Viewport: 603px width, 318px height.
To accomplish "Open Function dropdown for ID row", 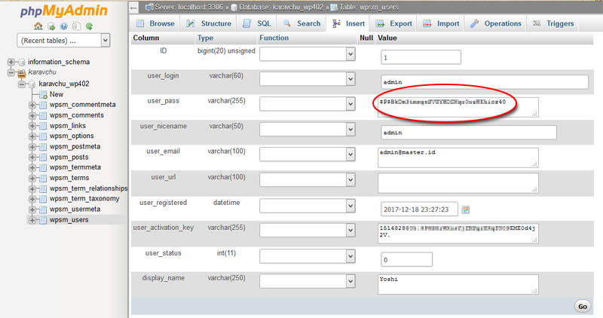I will (308, 54).
